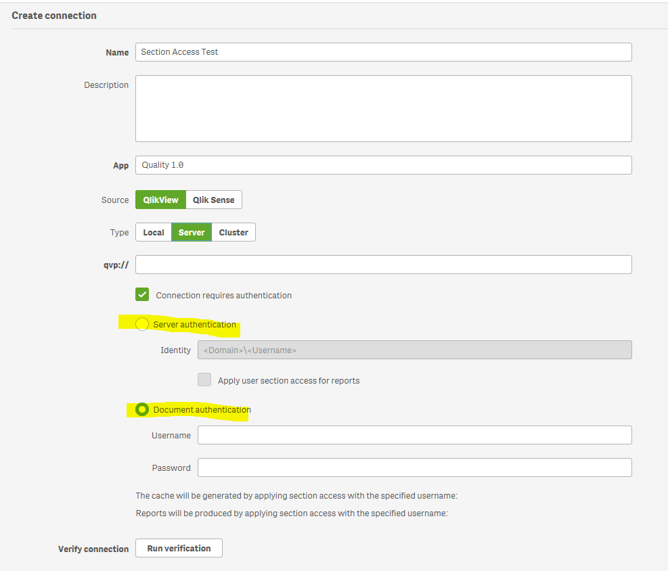Click the Identity domain username field
Viewport: 668px width, 571px height.
click(414, 350)
